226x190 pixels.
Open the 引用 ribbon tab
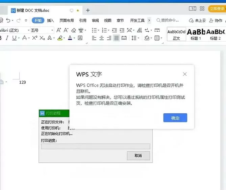[x=83, y=21]
